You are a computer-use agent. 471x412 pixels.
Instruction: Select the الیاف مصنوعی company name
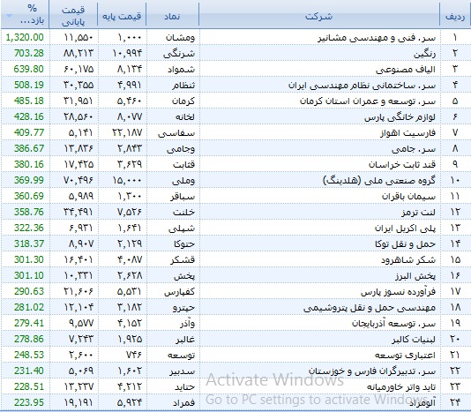(406, 70)
